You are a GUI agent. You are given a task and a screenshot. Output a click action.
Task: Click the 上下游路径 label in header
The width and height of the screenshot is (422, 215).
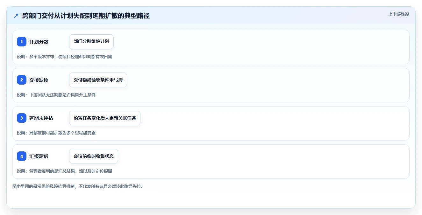click(x=398, y=14)
